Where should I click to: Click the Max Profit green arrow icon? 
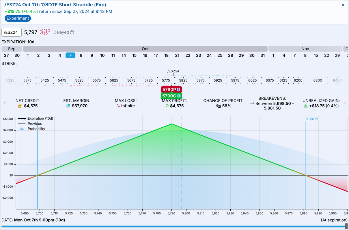click(167, 106)
